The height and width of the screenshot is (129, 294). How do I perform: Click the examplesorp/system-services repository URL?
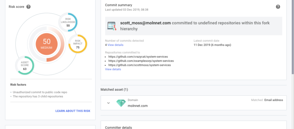141,61
